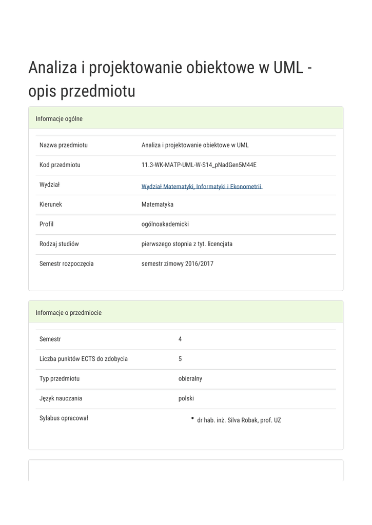This screenshot has width=372, height=525.
Task: Click the author name dr hab. inż. Silva Robak
Action: 239,420
